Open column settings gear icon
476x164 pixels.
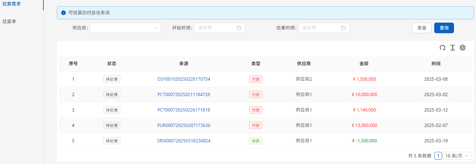[x=463, y=48]
